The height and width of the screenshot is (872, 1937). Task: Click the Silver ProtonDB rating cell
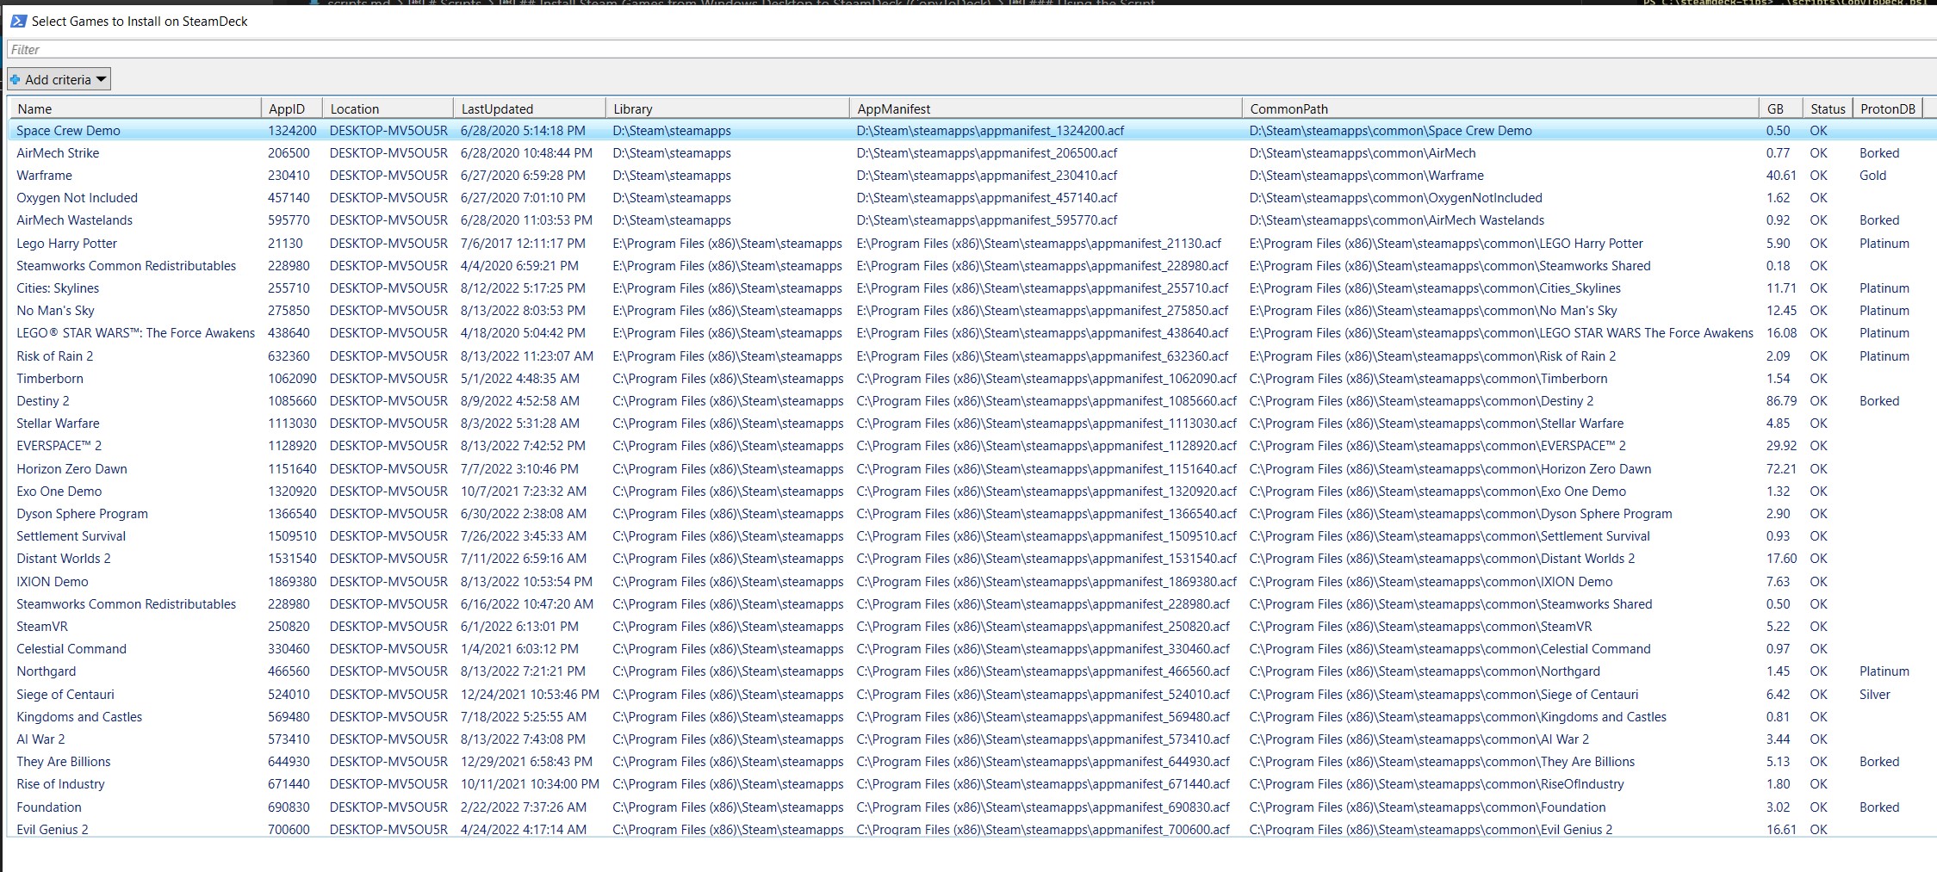(1875, 695)
